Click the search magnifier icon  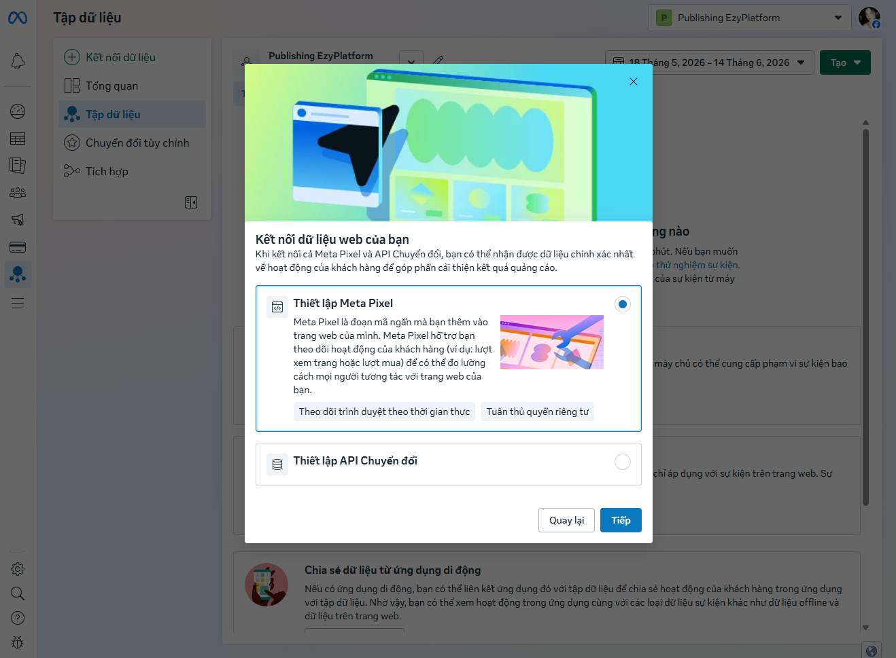[x=18, y=593]
